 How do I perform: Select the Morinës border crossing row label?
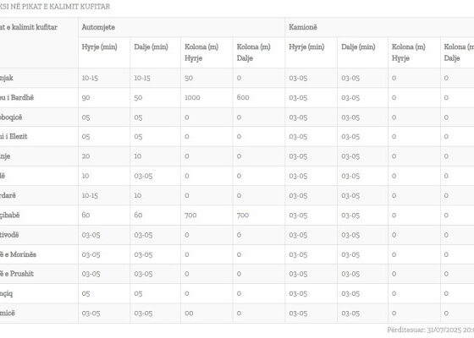(18, 254)
